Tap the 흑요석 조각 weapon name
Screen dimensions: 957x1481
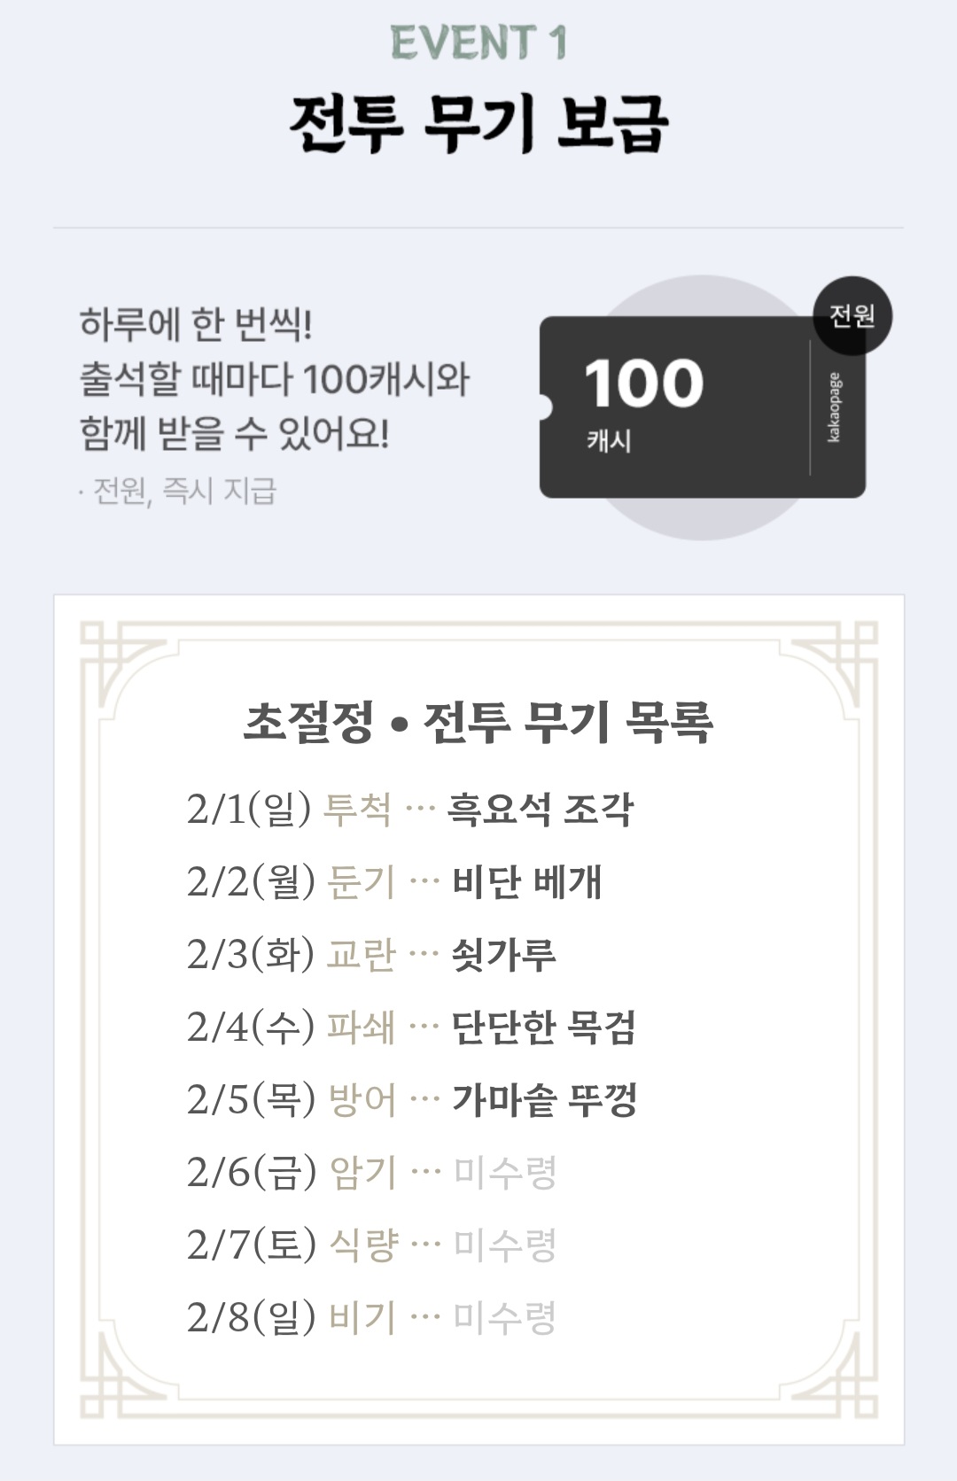(541, 809)
